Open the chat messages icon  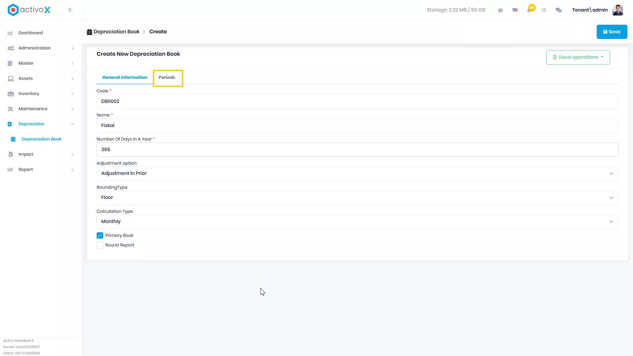coord(558,10)
